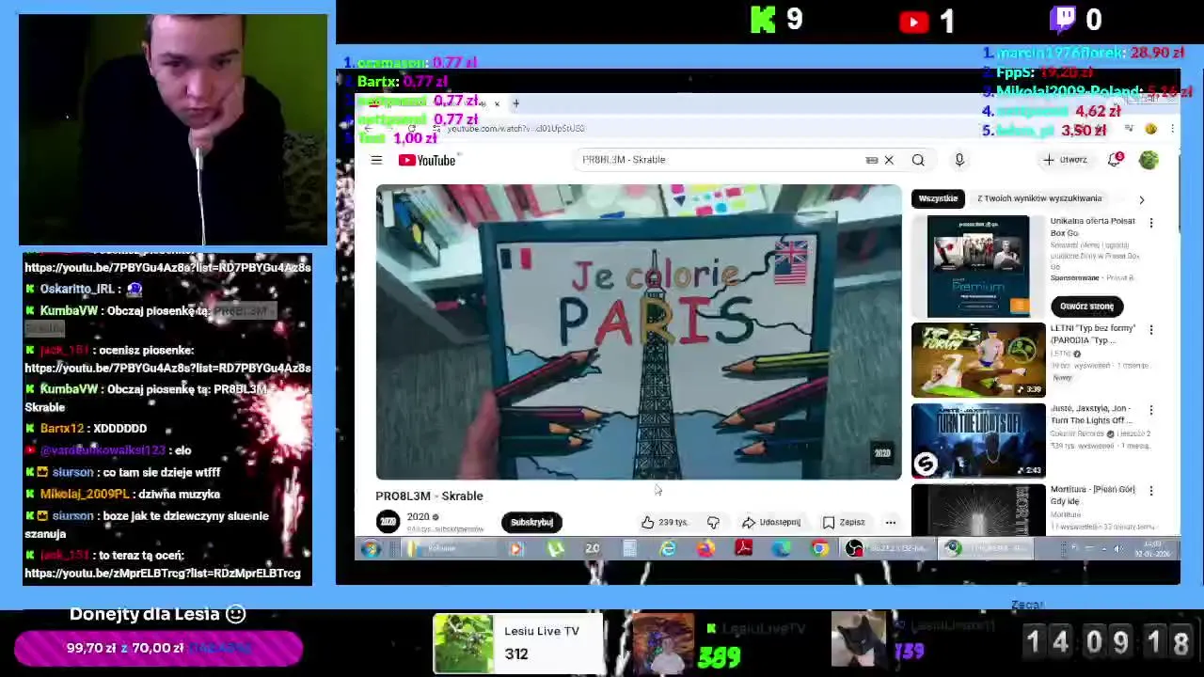Open Mortitura Pieśń Gór video thumbnail

978,509
